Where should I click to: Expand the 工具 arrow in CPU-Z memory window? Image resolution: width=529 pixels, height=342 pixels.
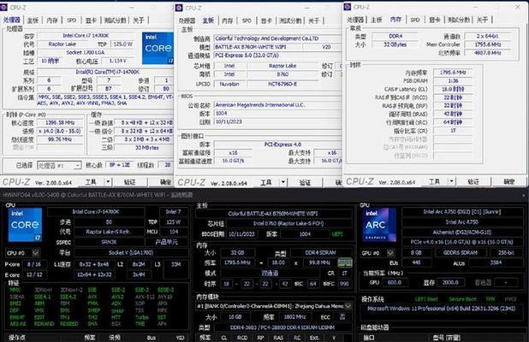tap(451, 181)
